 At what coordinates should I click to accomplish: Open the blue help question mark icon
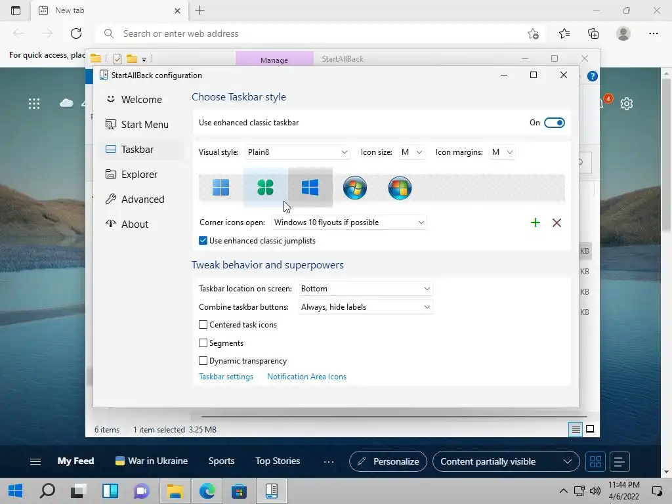(593, 76)
